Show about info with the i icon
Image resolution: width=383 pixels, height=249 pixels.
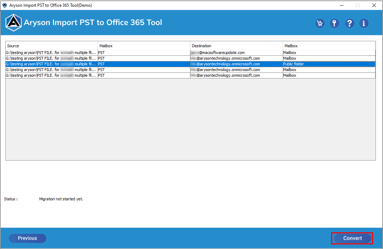364,23
